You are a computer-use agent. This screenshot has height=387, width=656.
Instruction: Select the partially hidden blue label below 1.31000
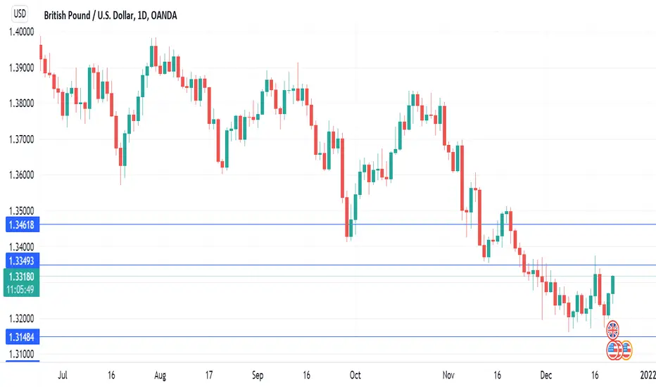[x=23, y=361]
